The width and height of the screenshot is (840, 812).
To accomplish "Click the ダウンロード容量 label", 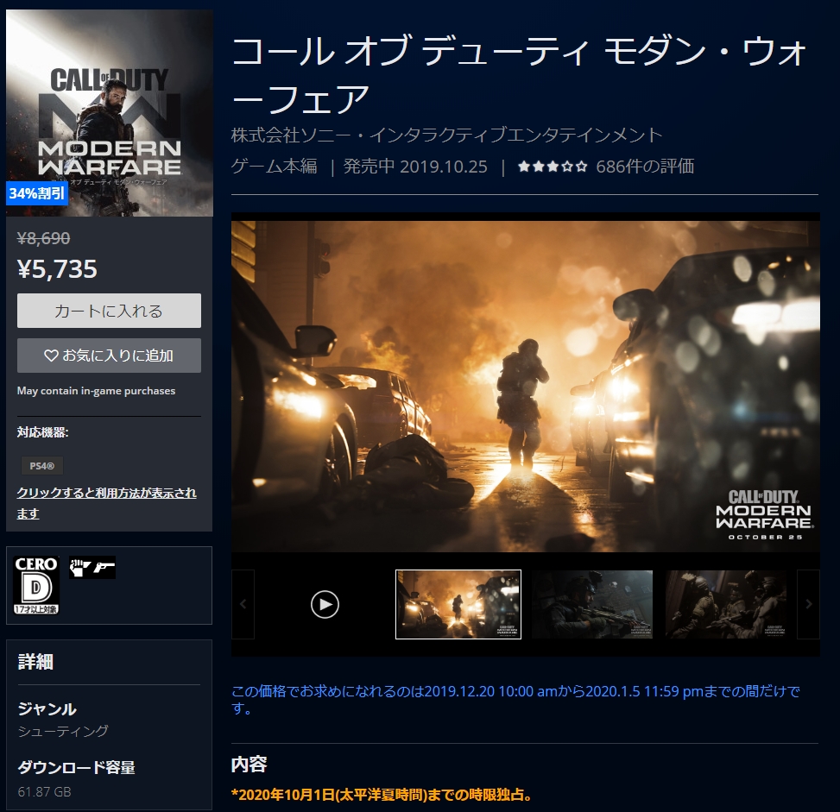I will coord(77,767).
